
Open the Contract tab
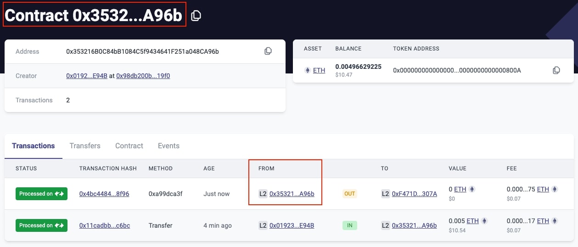129,146
